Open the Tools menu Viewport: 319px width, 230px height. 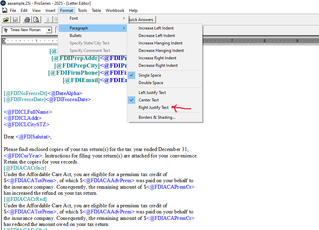pos(82,11)
